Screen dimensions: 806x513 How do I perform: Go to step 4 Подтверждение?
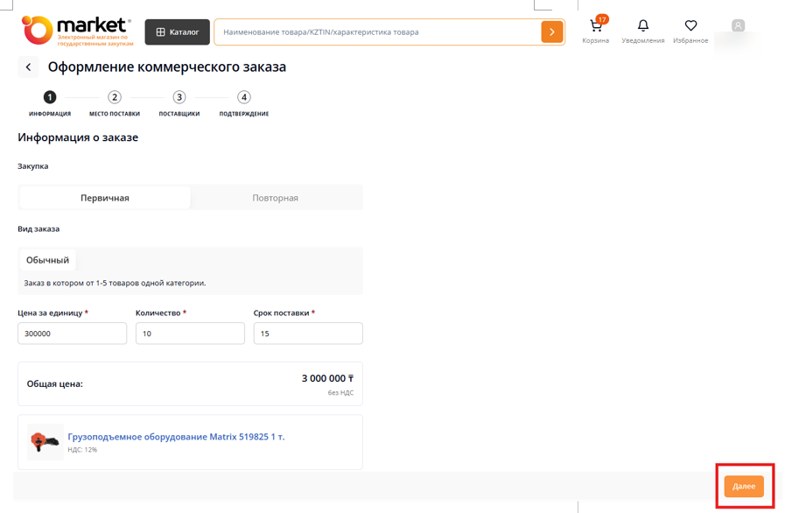point(244,97)
